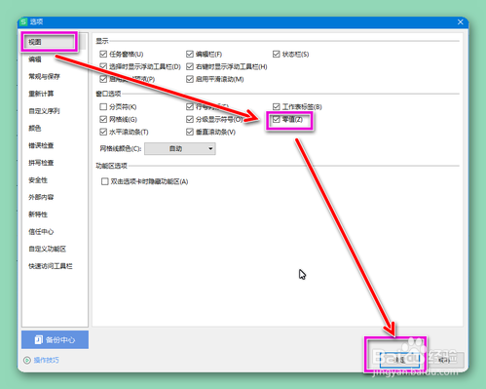This screenshot has width=486, height=389.
Task: Open the 网格线颜色 dropdown set to 自动
Action: [180, 149]
